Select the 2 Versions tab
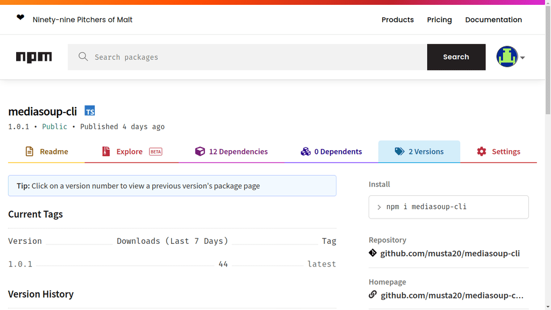 click(x=419, y=151)
